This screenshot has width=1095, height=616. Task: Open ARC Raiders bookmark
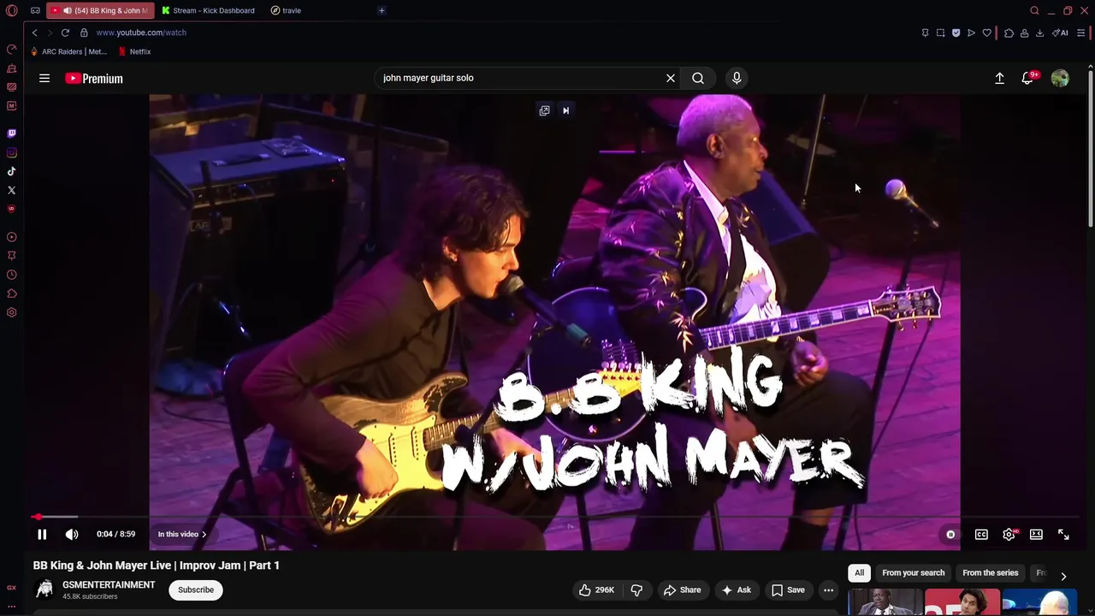tap(68, 51)
